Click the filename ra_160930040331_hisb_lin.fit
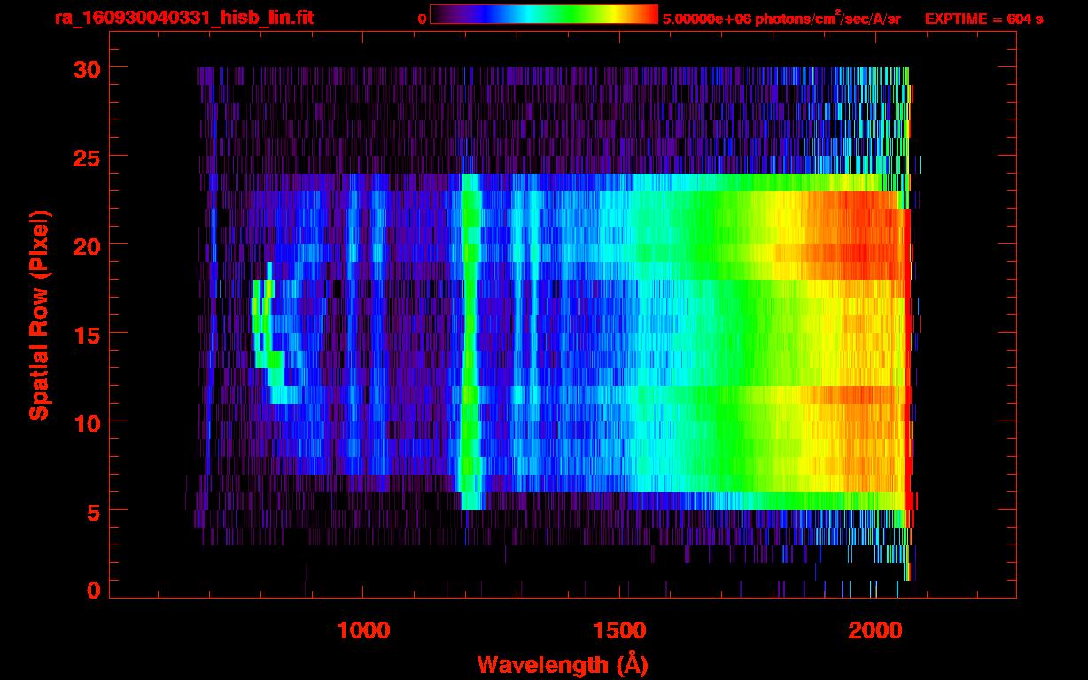This screenshot has width=1088, height=680. [183, 18]
